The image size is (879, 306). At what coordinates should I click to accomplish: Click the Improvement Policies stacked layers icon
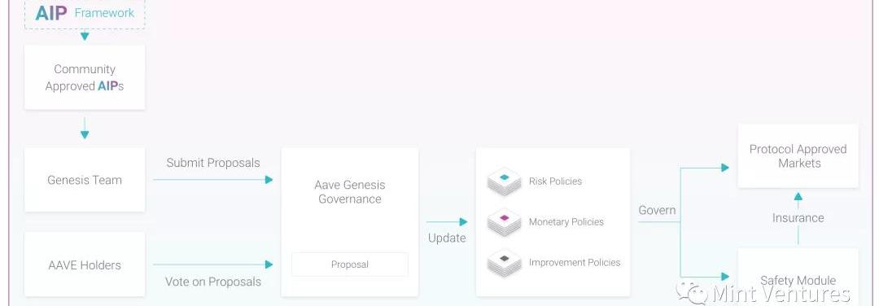pos(505,262)
